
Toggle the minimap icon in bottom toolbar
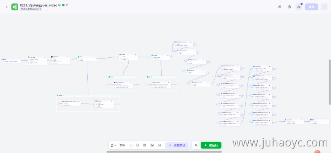pyautogui.click(x=160, y=145)
